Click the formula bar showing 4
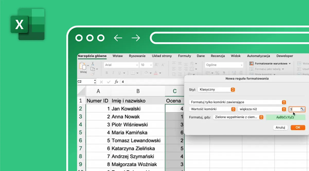This screenshot has width=309, height=171. 152,82
